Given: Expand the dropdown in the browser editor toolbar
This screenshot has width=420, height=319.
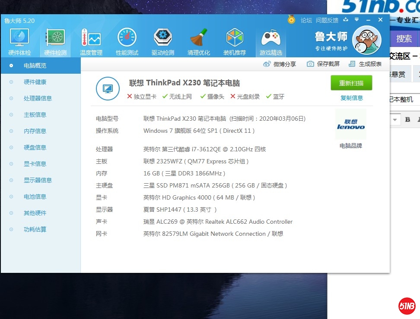Looking at the screenshot, I should pyautogui.click(x=395, y=119).
